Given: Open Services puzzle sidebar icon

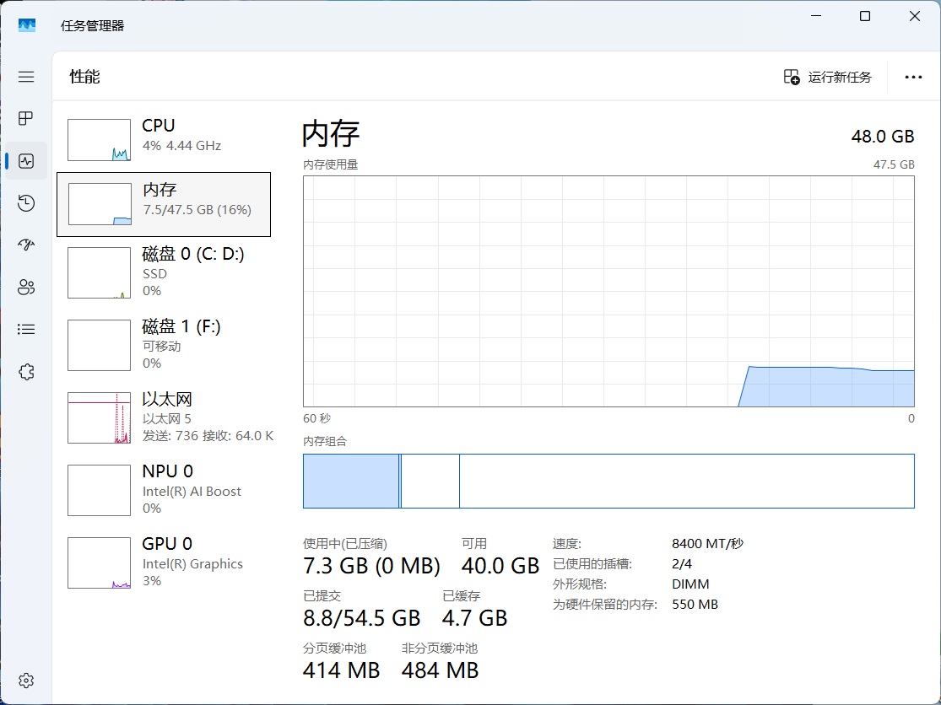Looking at the screenshot, I should coord(26,372).
